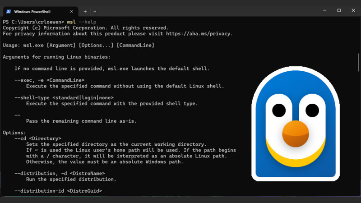The image size is (361, 203).
Task: Click the 'wsl --help' command text
Action: coord(82,22)
